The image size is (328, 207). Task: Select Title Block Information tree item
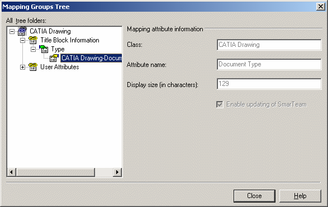pos(70,40)
